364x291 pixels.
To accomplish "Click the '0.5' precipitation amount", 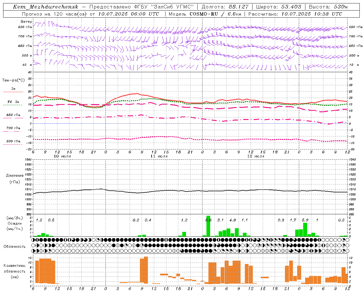I will 51,220.
